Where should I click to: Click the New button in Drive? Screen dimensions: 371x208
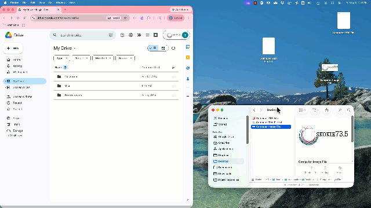pos(13,48)
